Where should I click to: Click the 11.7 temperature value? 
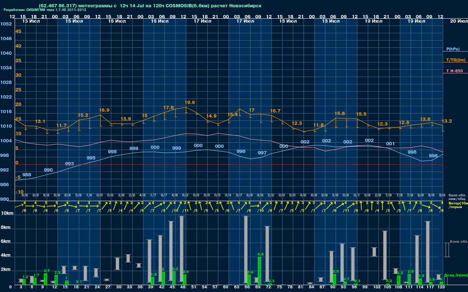[61, 125]
